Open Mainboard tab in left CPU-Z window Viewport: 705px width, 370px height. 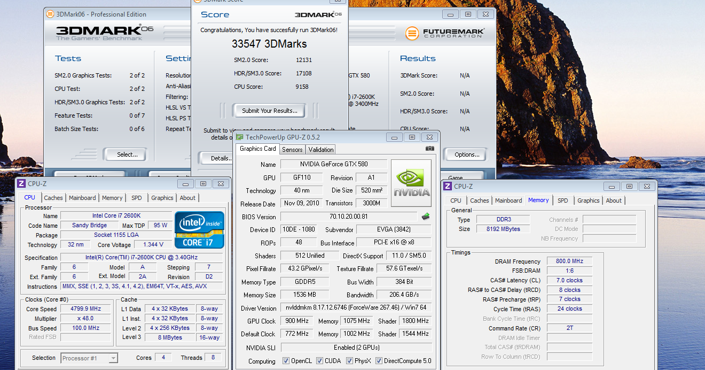pos(82,198)
